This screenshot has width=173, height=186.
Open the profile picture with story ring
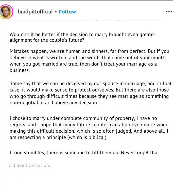[x=6, y=12]
